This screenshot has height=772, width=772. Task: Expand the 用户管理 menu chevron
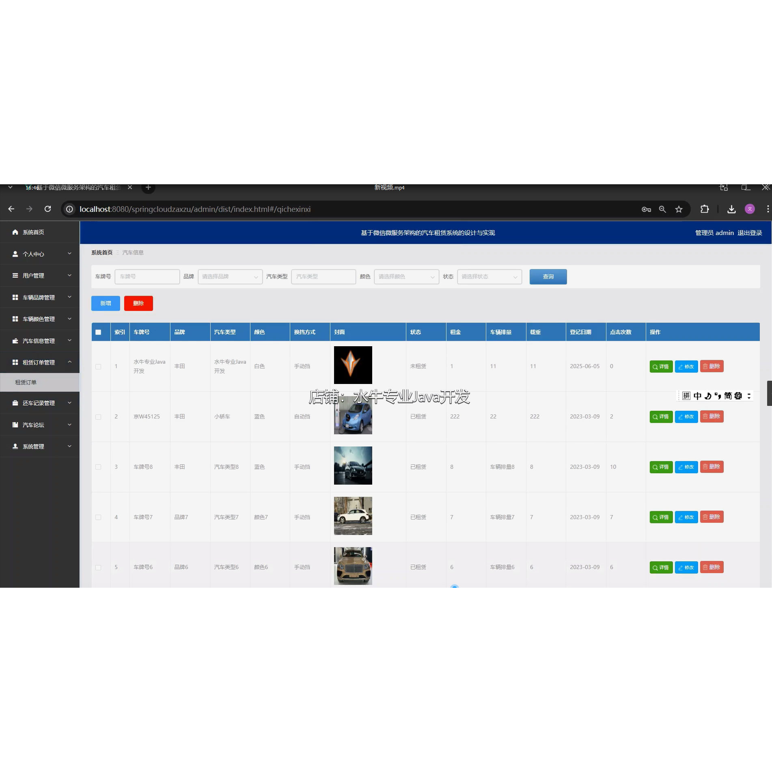pos(69,275)
